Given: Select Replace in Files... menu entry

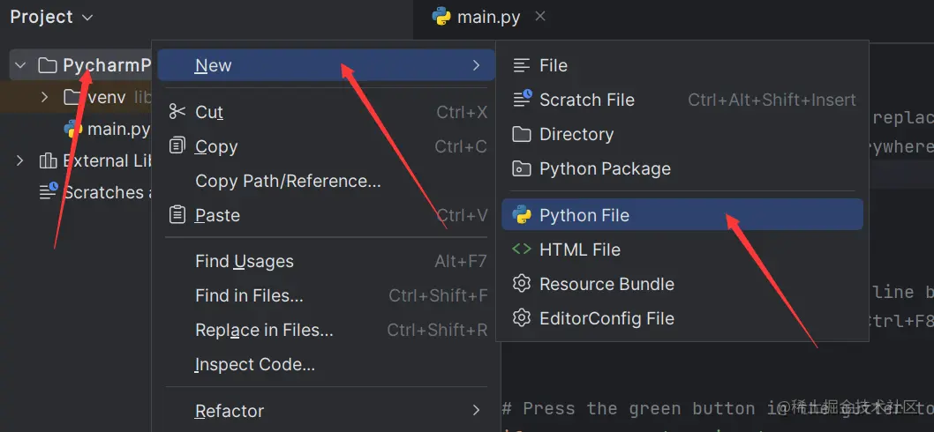Looking at the screenshot, I should click(326, 331).
